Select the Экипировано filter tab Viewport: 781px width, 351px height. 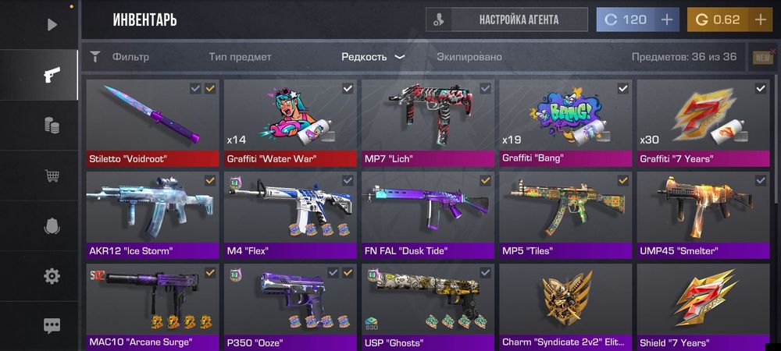click(469, 57)
